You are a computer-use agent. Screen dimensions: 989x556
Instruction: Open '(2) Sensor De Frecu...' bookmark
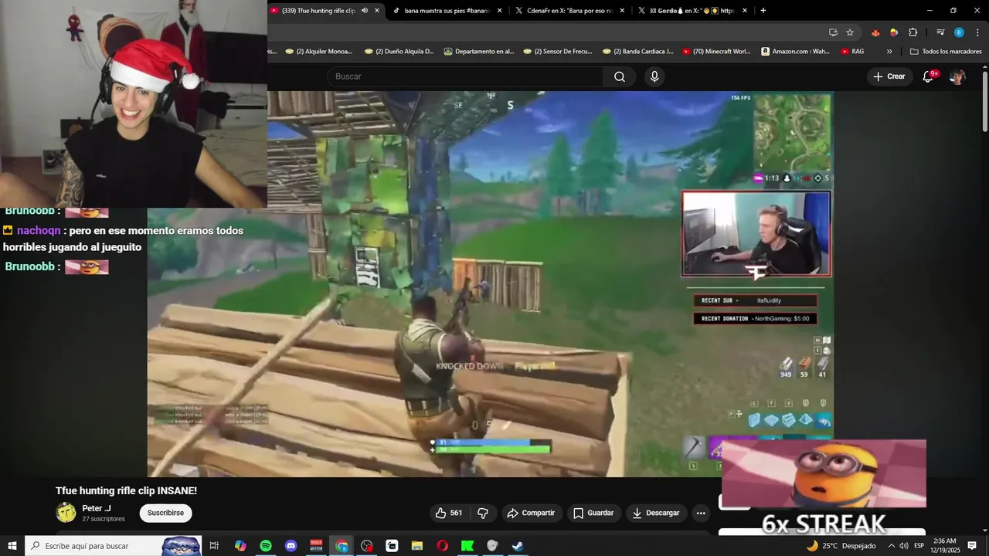click(x=557, y=52)
